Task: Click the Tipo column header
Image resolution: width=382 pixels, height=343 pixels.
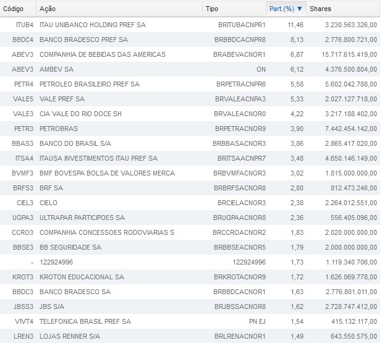Action: click(212, 9)
